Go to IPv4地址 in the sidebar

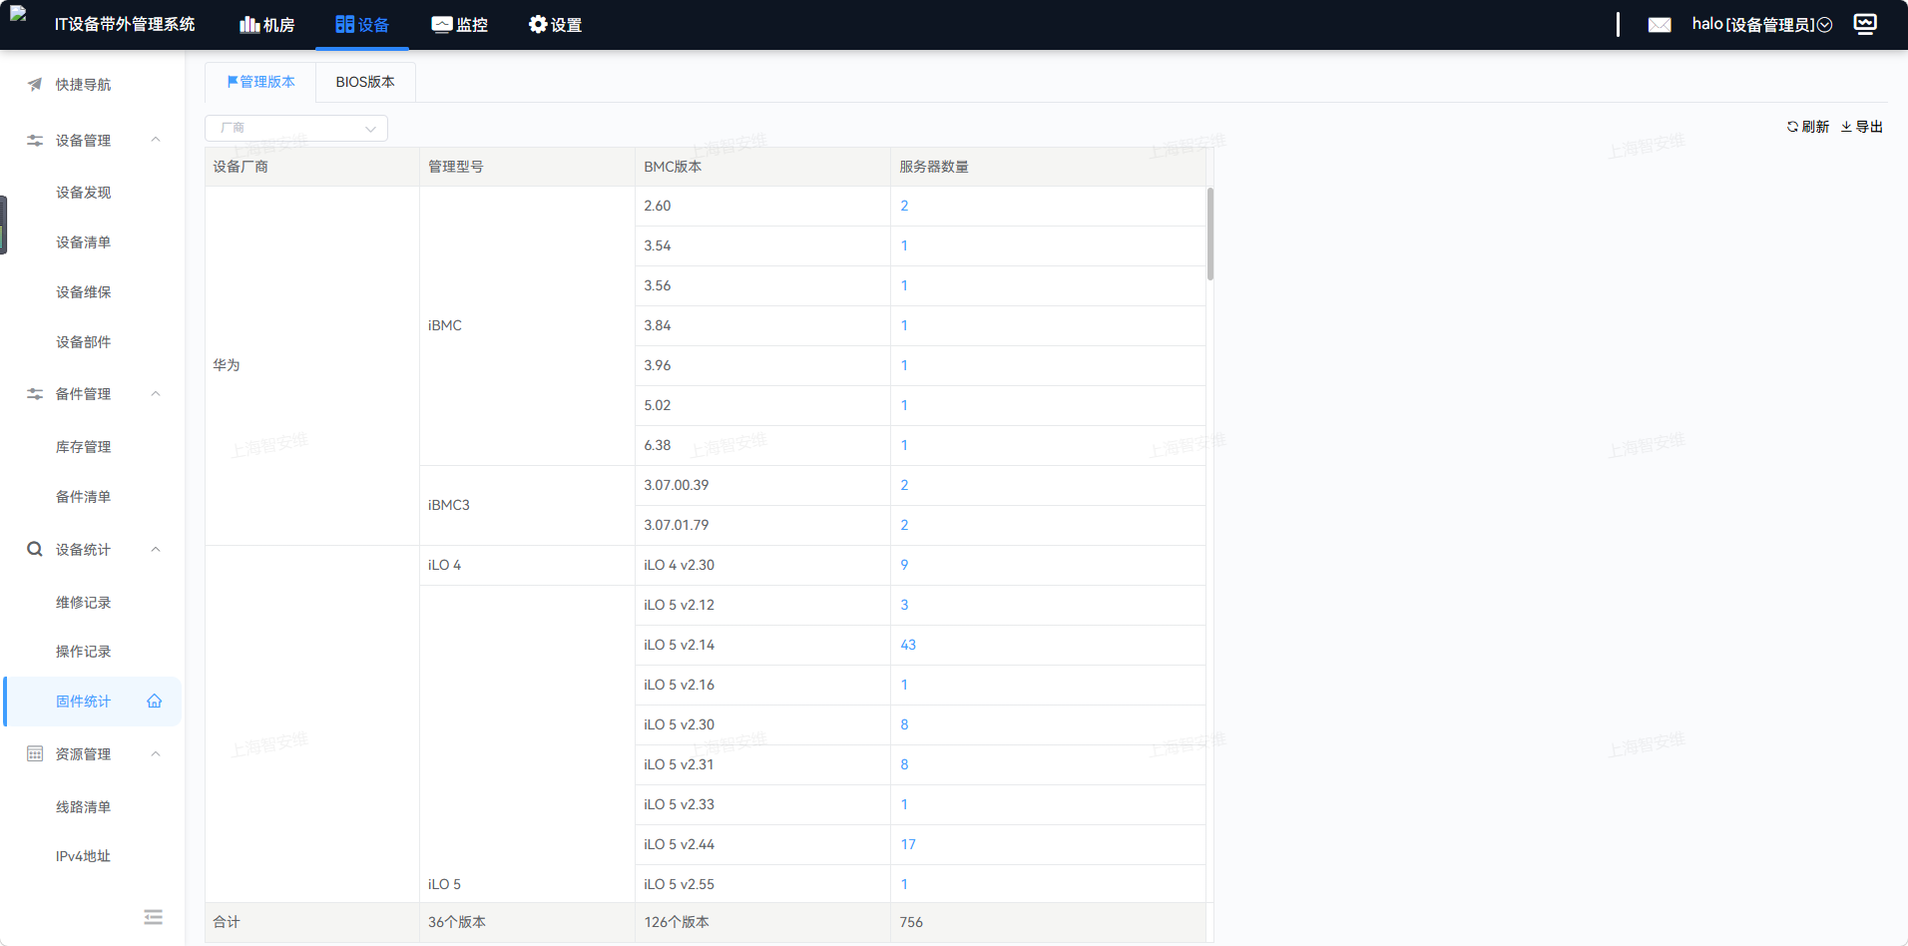point(84,856)
